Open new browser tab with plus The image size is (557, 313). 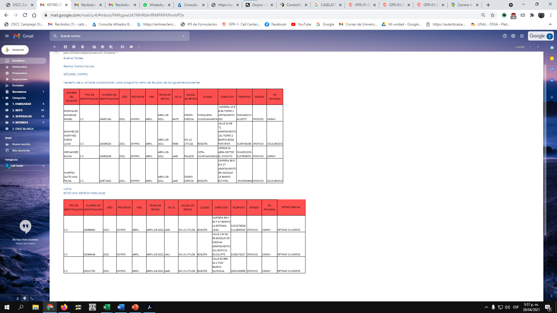pyautogui.click(x=488, y=5)
